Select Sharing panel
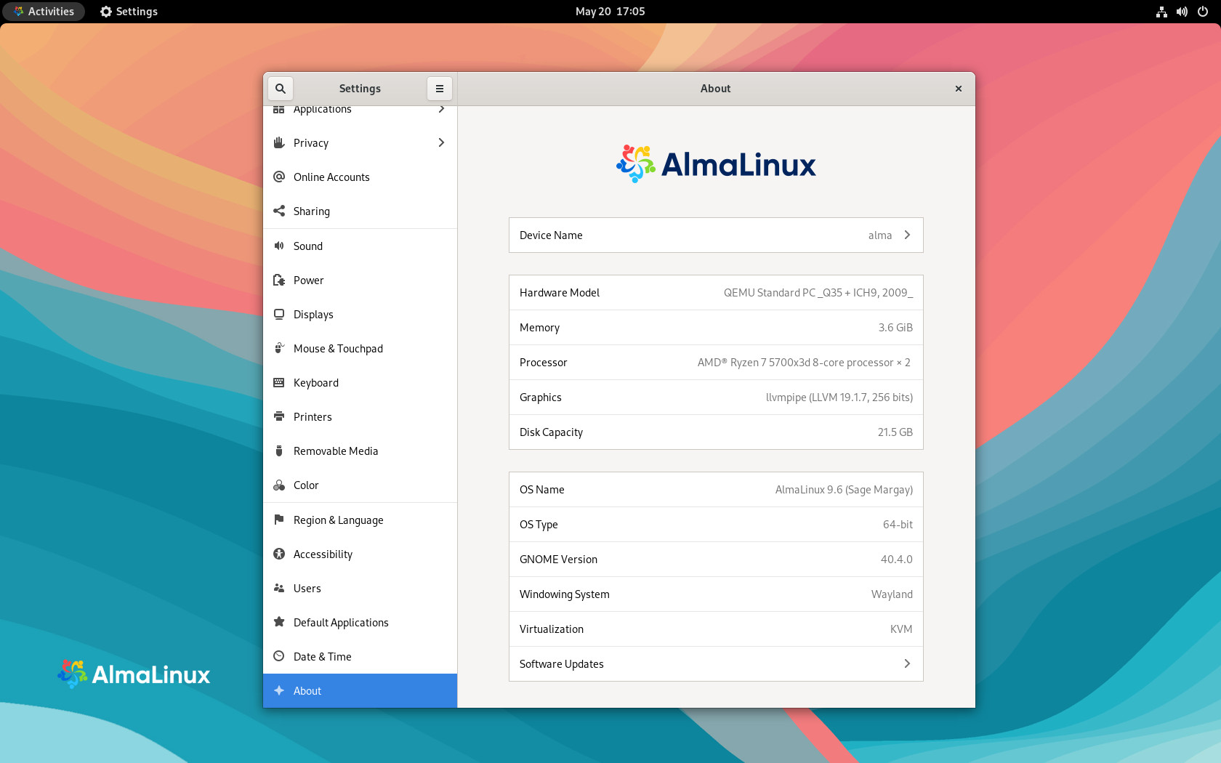Screen dimensions: 1221x763 click(360, 211)
